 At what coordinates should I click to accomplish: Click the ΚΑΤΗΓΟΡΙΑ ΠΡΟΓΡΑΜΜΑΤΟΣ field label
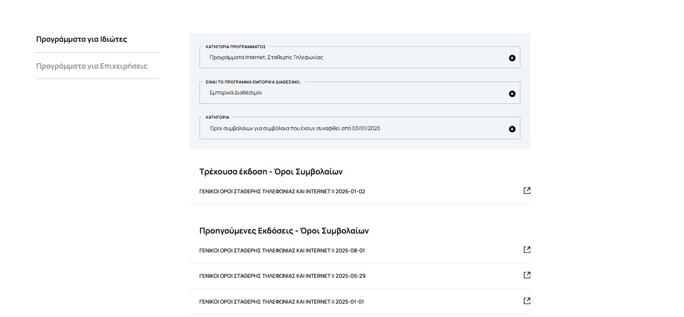(x=235, y=47)
